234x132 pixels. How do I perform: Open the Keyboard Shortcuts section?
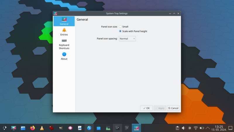point(64,44)
